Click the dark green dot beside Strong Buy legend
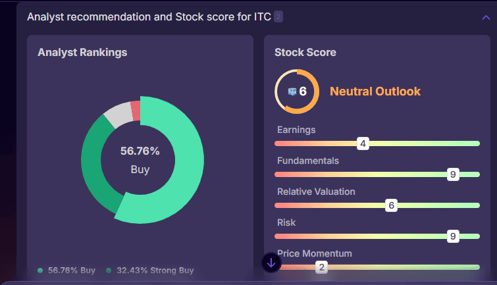 [x=109, y=271]
